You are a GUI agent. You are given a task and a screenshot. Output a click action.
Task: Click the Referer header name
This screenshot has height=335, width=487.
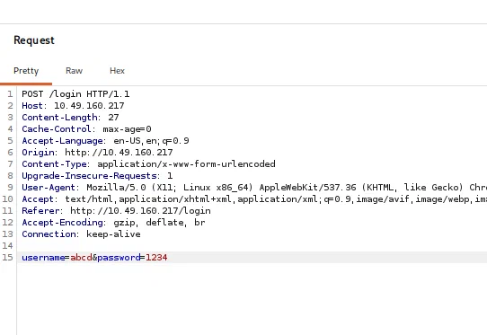40,211
